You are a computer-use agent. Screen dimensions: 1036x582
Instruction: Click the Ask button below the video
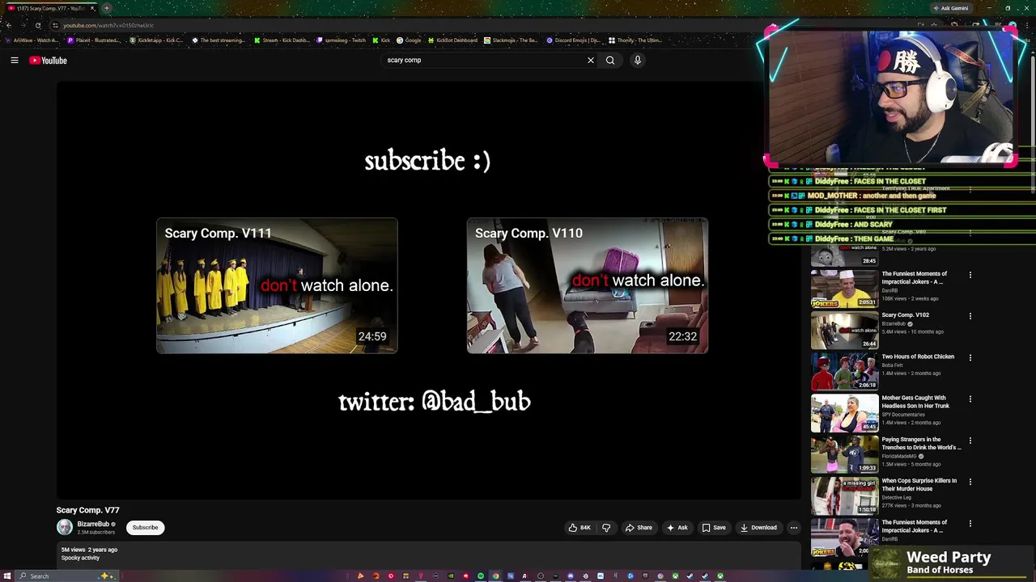pyautogui.click(x=677, y=528)
